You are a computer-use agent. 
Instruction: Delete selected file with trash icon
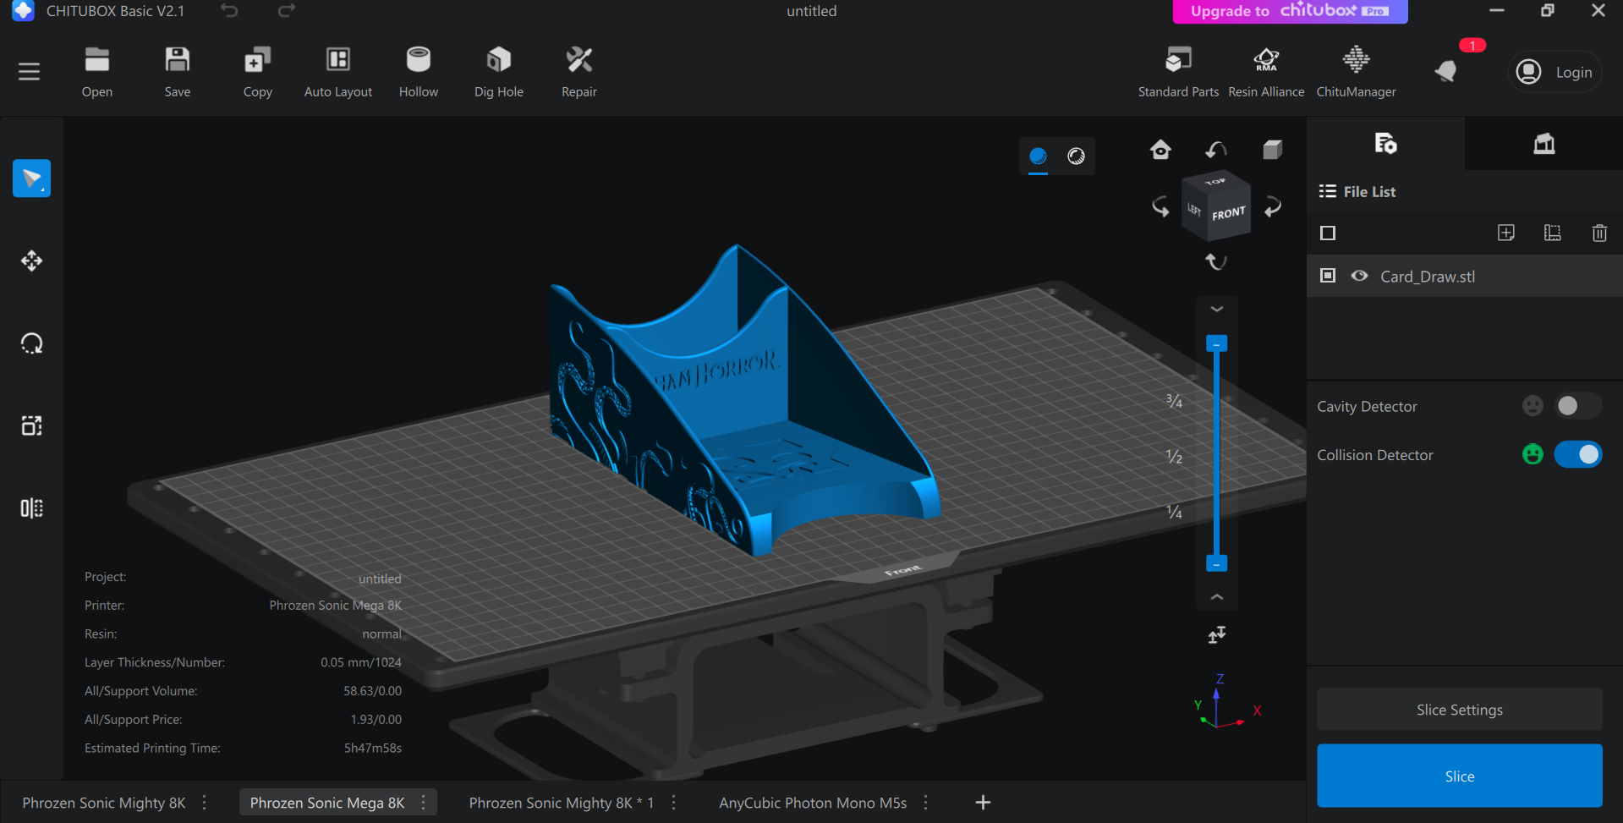(x=1599, y=233)
